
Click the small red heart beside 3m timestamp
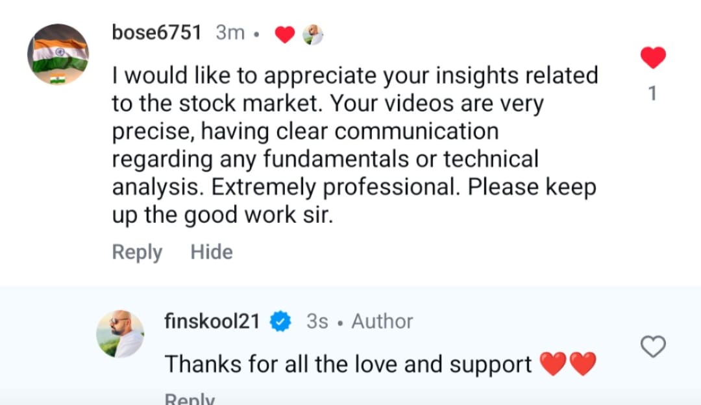285,34
